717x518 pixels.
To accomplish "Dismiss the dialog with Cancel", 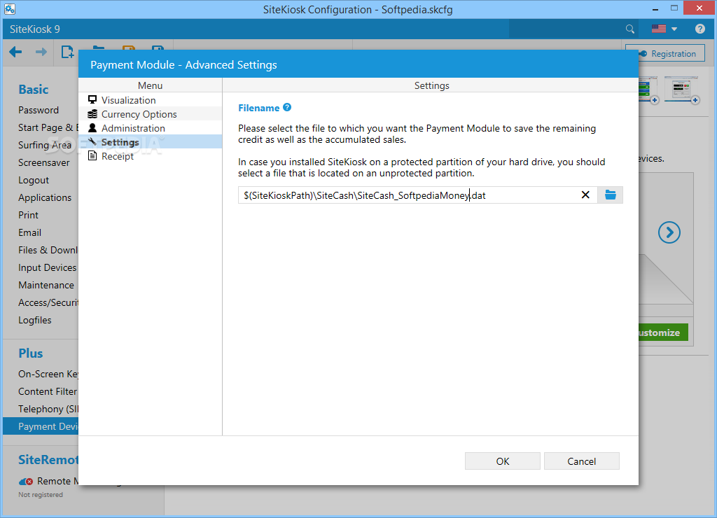I will point(582,461).
